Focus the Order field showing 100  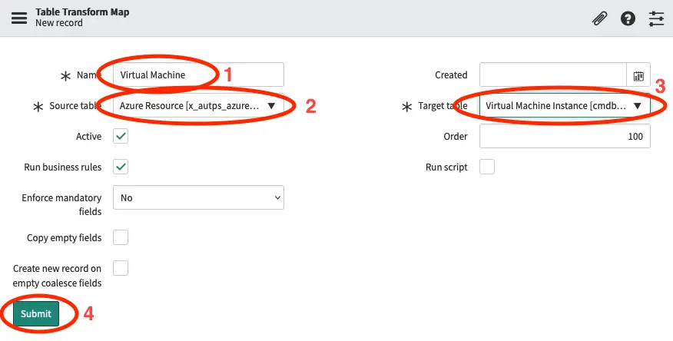565,136
